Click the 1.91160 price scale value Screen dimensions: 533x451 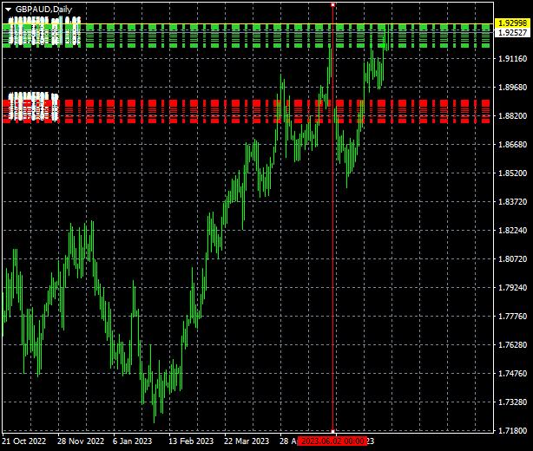coord(512,59)
